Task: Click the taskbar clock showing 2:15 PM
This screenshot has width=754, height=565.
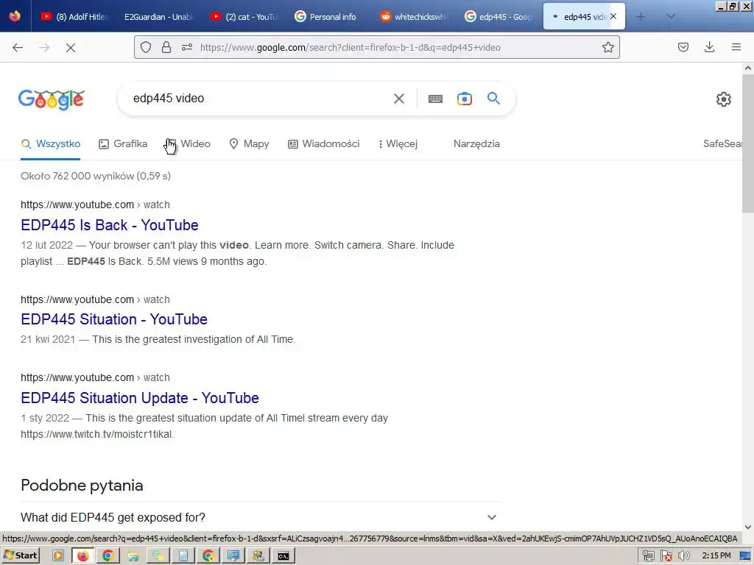Action: pos(716,556)
